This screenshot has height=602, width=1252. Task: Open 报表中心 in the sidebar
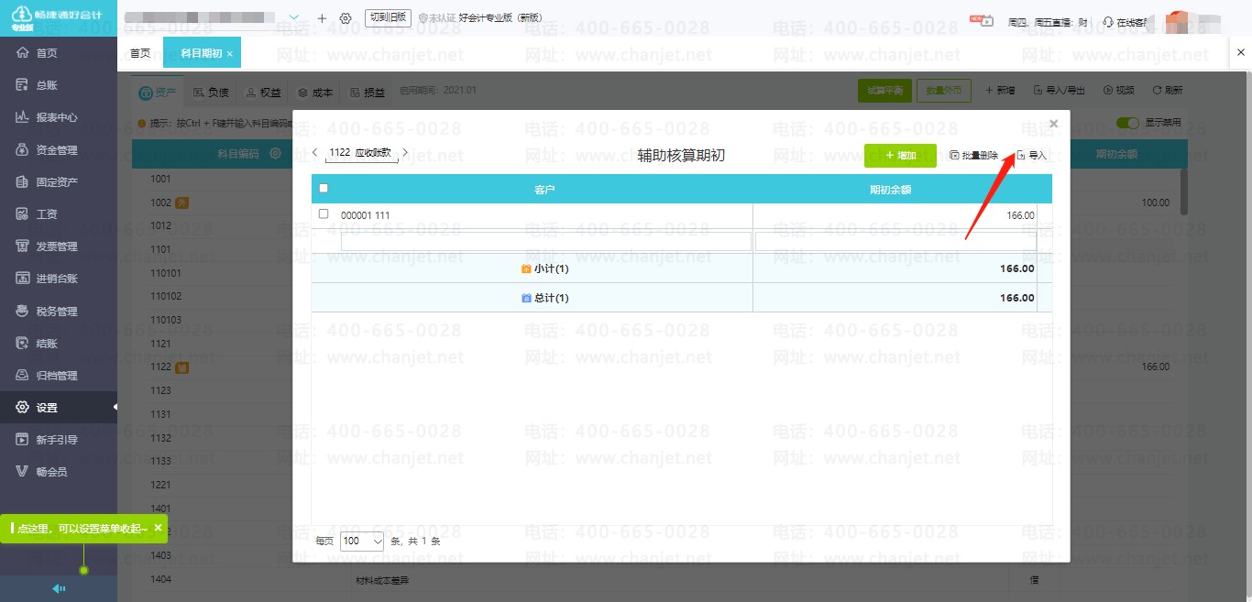(56, 117)
